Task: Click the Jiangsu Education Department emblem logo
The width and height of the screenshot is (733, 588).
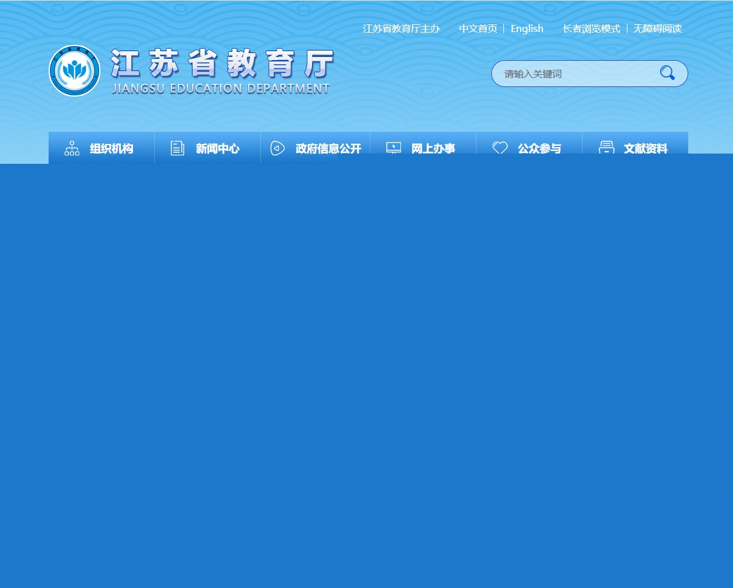Action: pos(75,71)
